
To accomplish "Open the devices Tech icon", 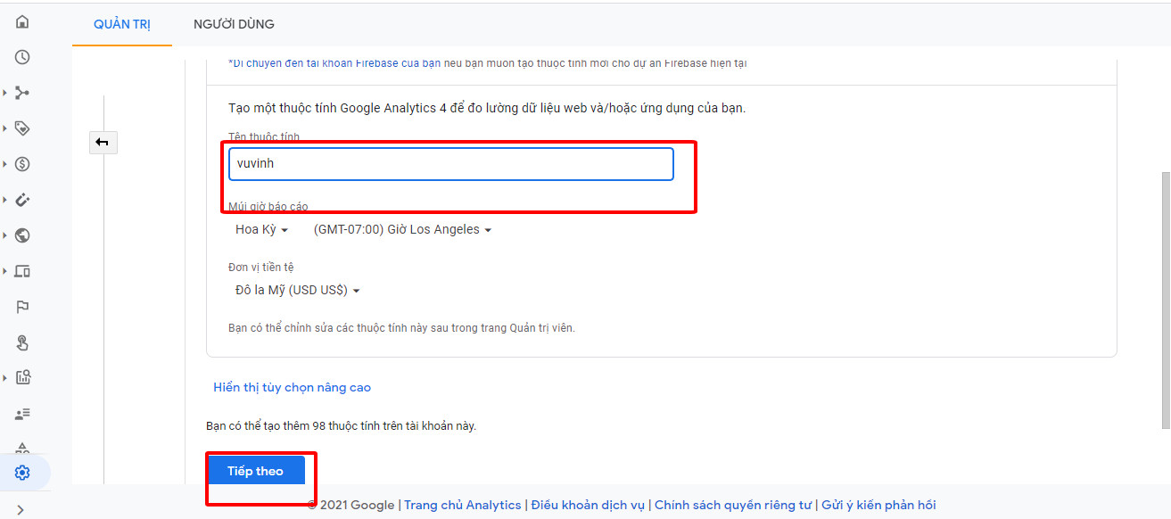I will coord(22,271).
